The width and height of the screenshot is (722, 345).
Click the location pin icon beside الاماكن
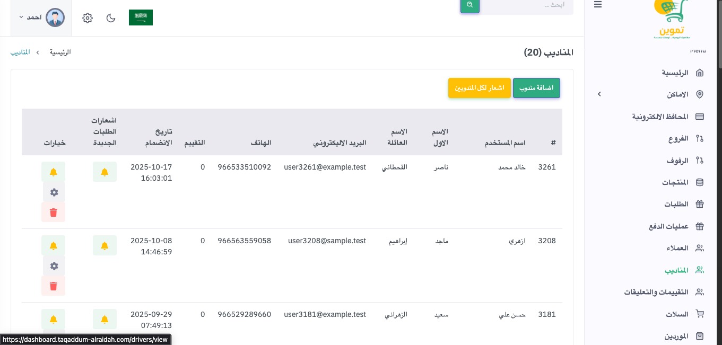pos(700,94)
